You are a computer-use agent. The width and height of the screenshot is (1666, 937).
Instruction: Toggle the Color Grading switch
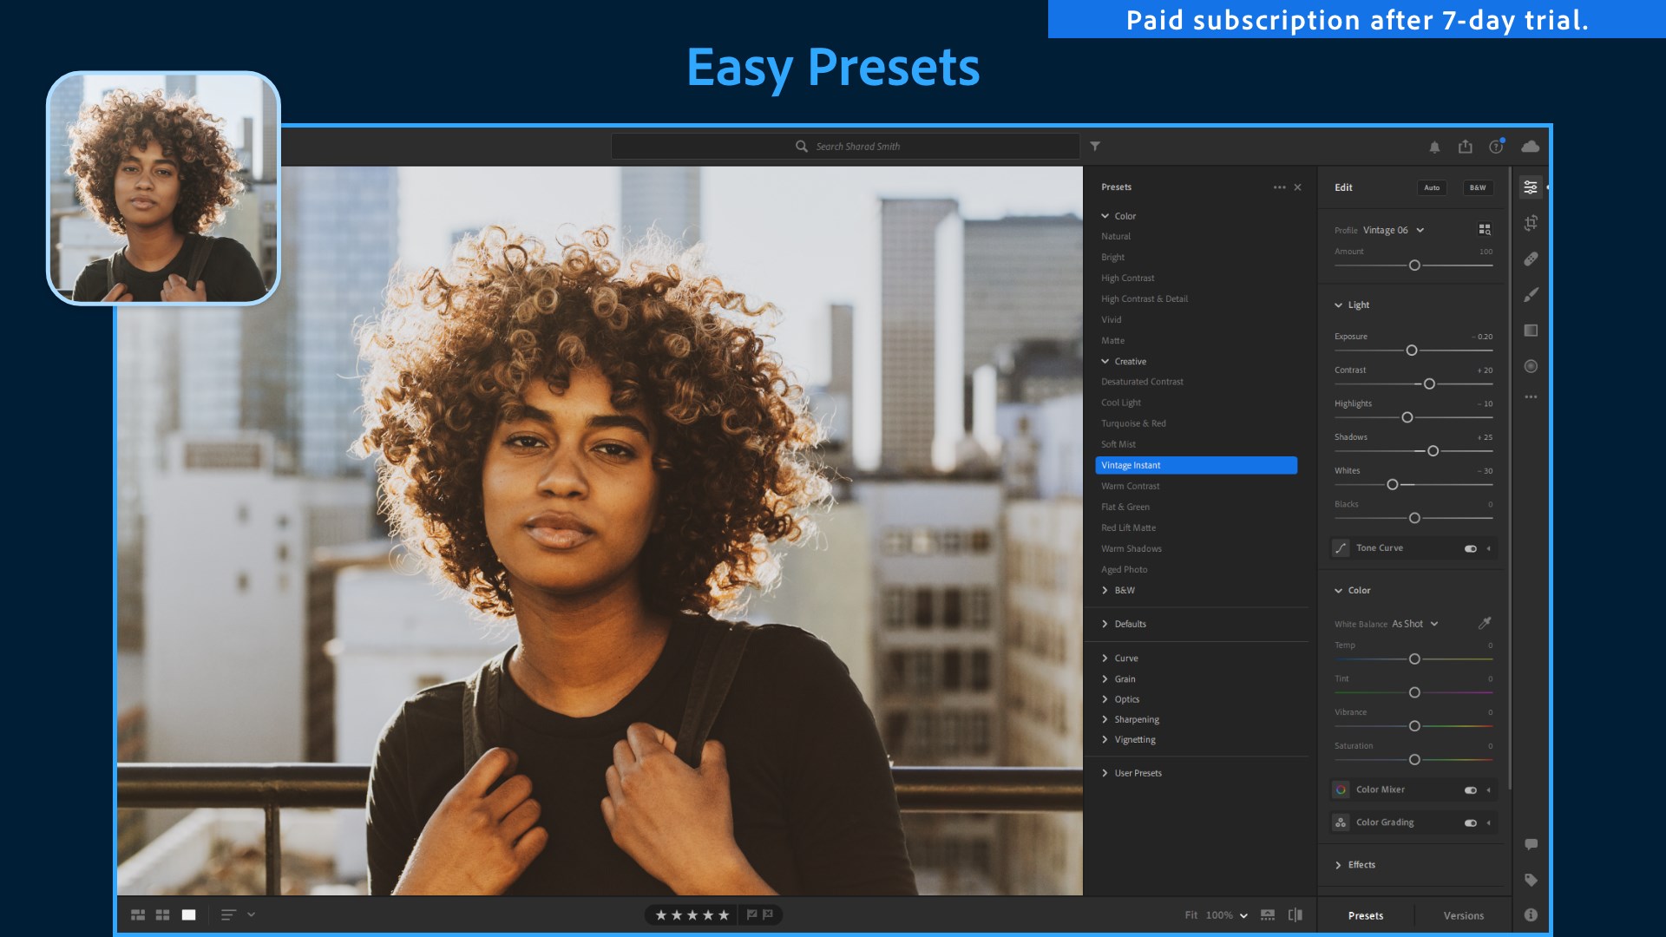pyautogui.click(x=1470, y=822)
